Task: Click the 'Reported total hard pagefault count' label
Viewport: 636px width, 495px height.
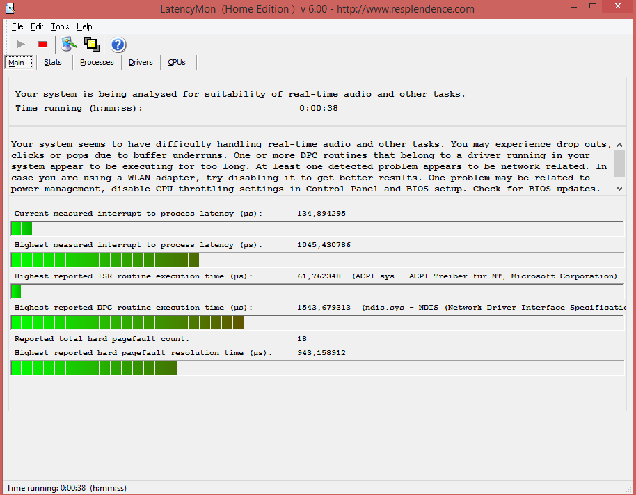Action: (102, 339)
